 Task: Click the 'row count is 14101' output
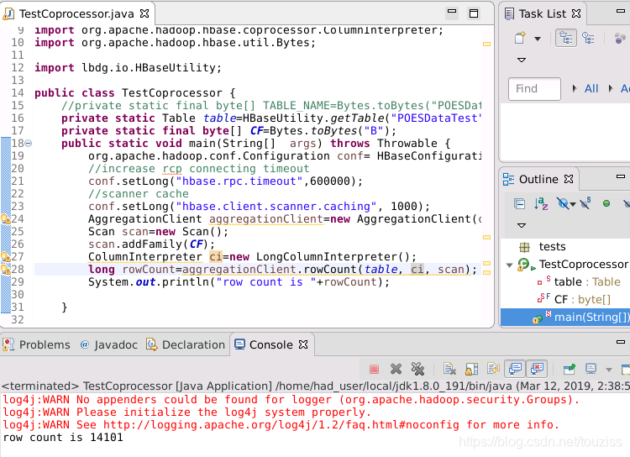(63, 438)
